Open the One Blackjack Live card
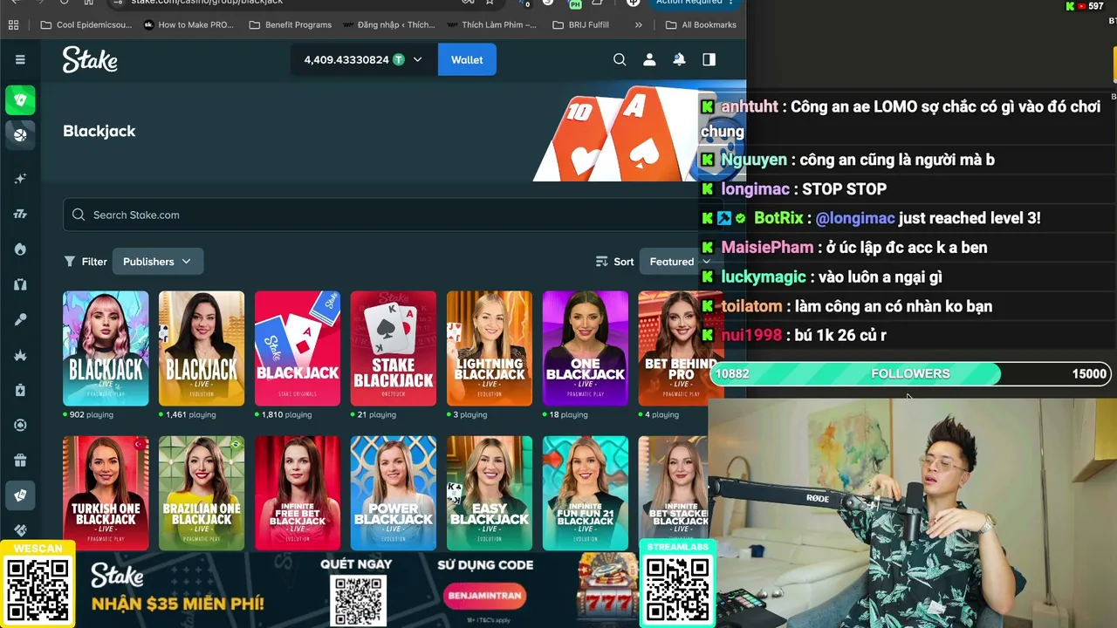 click(x=586, y=348)
